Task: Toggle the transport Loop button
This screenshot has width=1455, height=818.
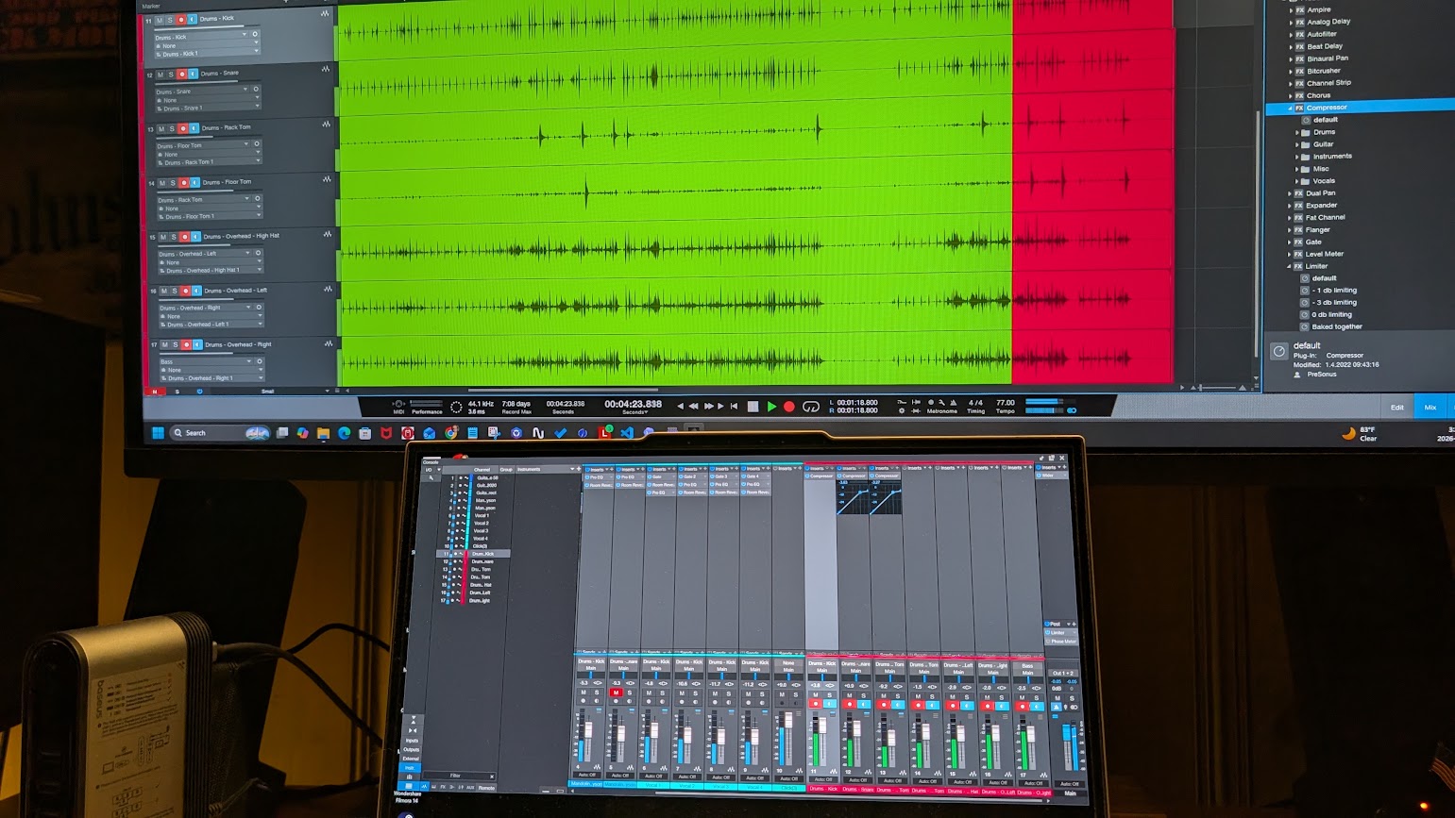Action: [811, 407]
